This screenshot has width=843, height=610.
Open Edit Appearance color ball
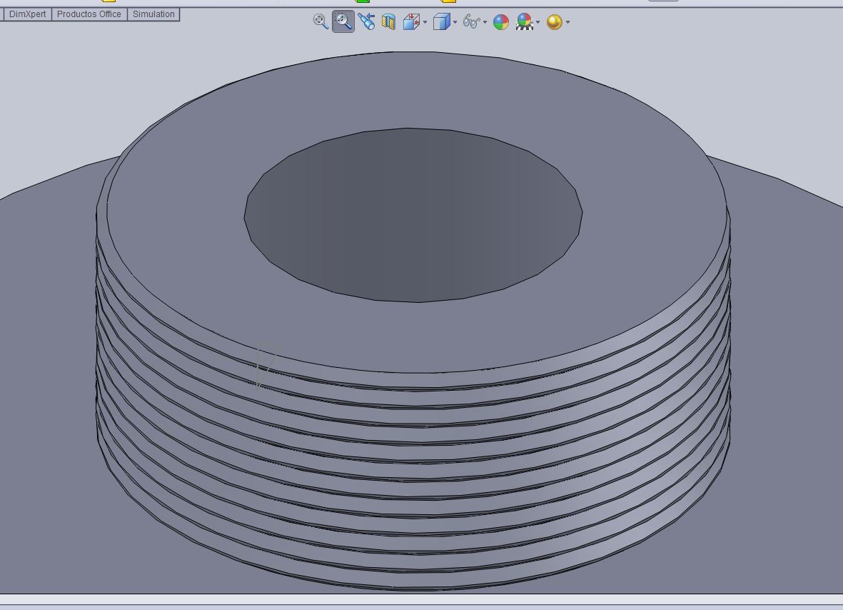[x=501, y=22]
